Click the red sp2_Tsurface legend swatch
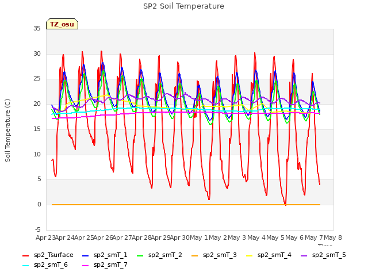 tap(25, 255)
